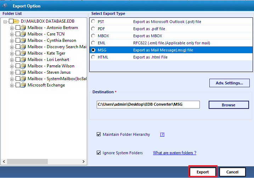The width and height of the screenshot is (254, 178).
Task: Click the Cancel button
Action: coord(232,172)
